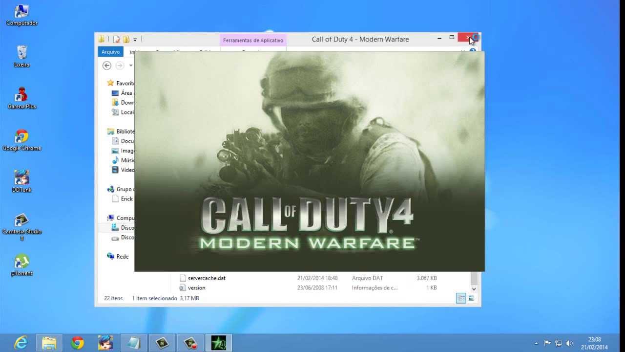Viewport: 625px width, 352px height.
Task: Click the active Call of Duty 4 taskbar button
Action: 218,343
